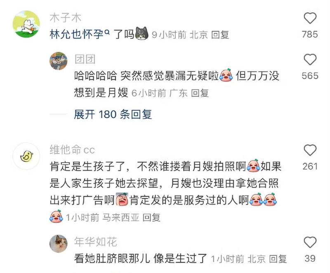330x273 pixels.
Task: Open 年华如花's cat photo avatar
Action: click(59, 244)
